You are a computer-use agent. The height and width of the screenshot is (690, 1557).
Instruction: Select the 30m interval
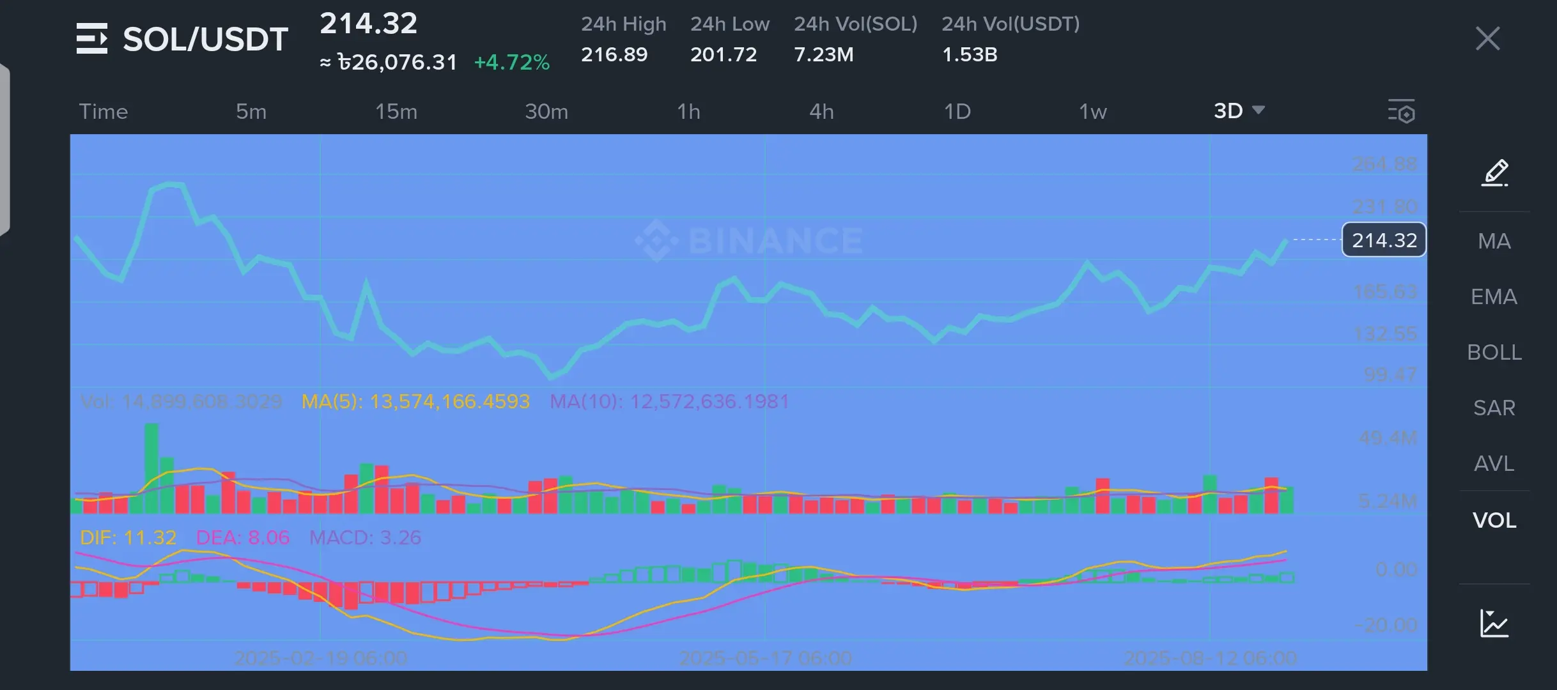coord(546,112)
